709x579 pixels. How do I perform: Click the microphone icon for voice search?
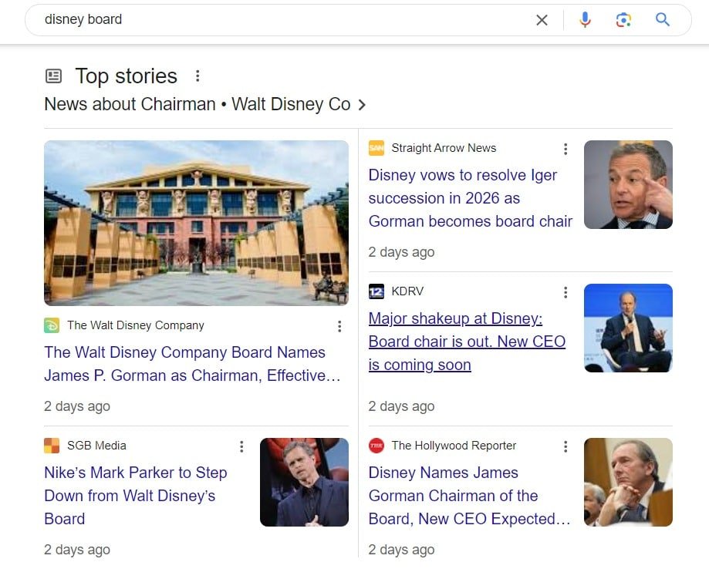pos(585,19)
